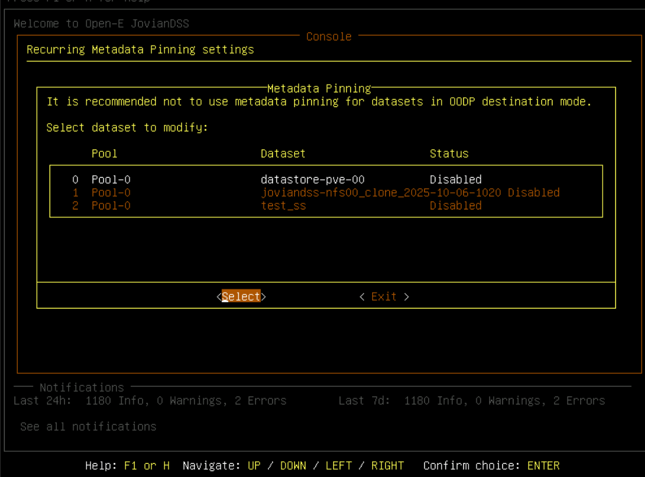Viewport: 645px width, 477px height.
Task: Click the Last 7d notifications summary
Action: tap(471, 401)
